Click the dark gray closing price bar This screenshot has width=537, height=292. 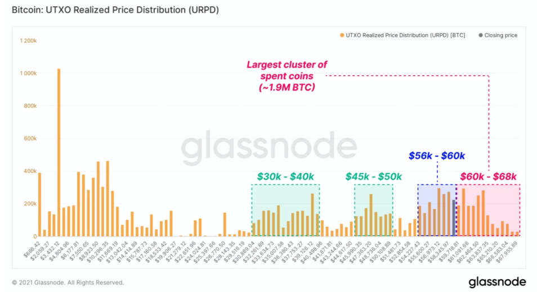click(x=454, y=218)
